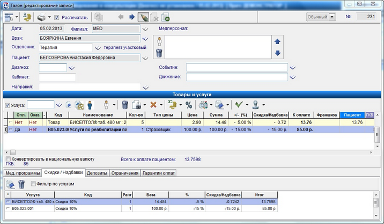The height and width of the screenshot is (224, 384).
Task: Click into the Кабинет input field
Action: pos(57,77)
